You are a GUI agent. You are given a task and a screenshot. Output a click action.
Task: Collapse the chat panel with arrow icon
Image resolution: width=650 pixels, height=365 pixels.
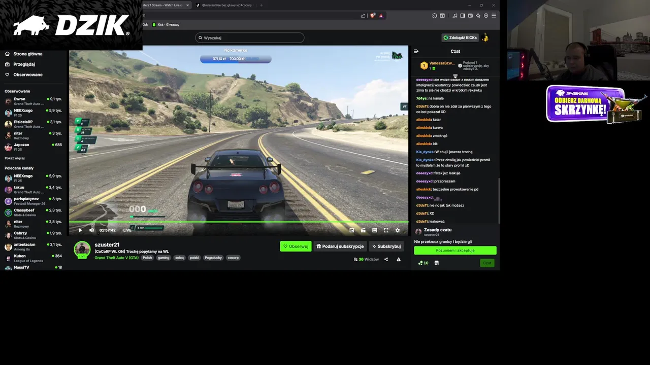(x=416, y=51)
